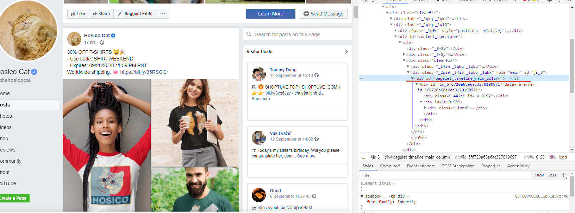The image size is (575, 213).
Task: Click Tommy Dung's avatar picture
Action: (259, 74)
